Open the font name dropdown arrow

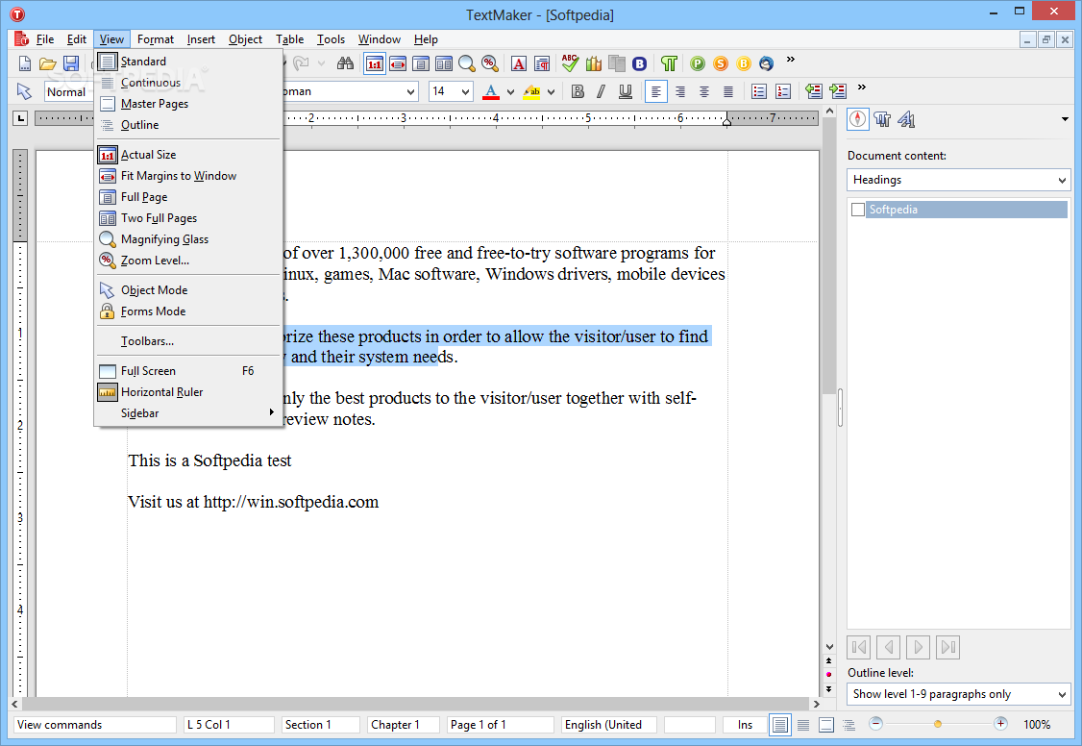410,91
